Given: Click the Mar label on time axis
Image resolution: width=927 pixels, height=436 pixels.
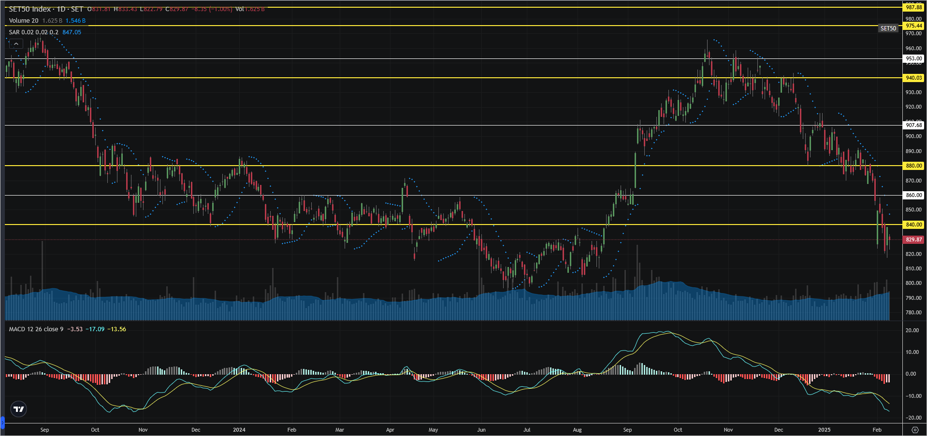Looking at the screenshot, I should point(340,430).
